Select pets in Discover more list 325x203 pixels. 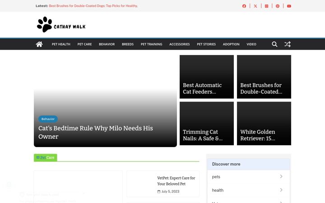tap(249, 177)
